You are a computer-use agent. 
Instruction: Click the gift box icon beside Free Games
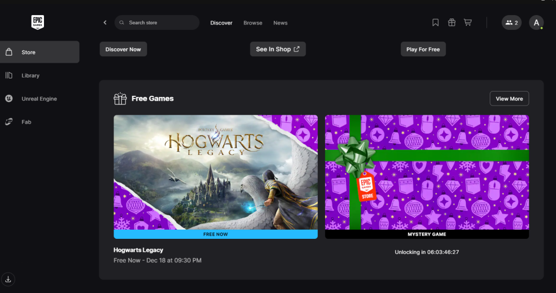pos(120,99)
